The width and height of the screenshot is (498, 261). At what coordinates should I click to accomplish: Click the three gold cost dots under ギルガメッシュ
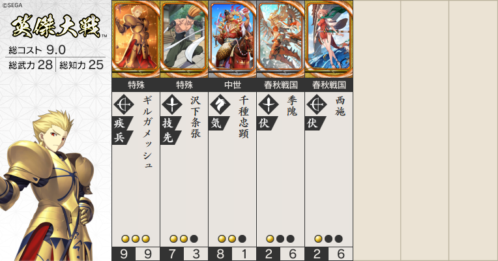(136, 239)
